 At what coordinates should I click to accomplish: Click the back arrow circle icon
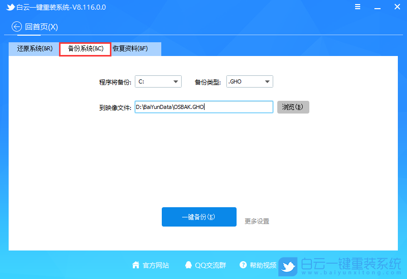17,26
